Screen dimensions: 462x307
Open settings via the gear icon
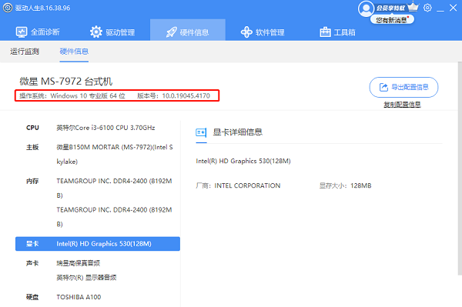(x=427, y=8)
